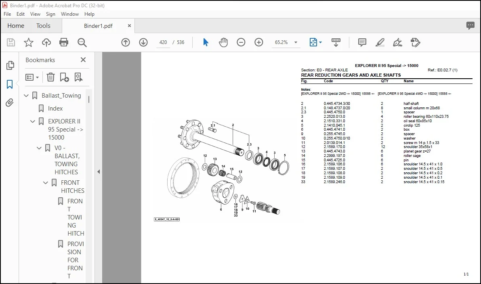The image size is (481, 284).
Task: Click the upload to cloud icon
Action: (46, 42)
